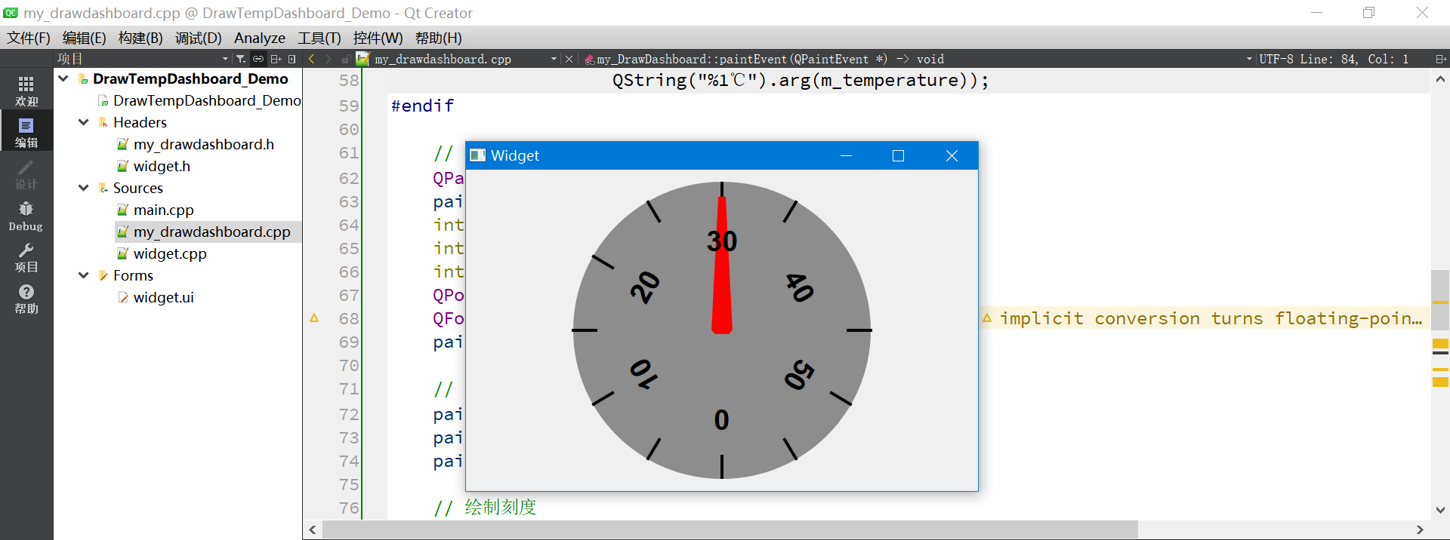Click the Widget window app icon
Viewport: 1450px width, 540px height.
point(478,155)
